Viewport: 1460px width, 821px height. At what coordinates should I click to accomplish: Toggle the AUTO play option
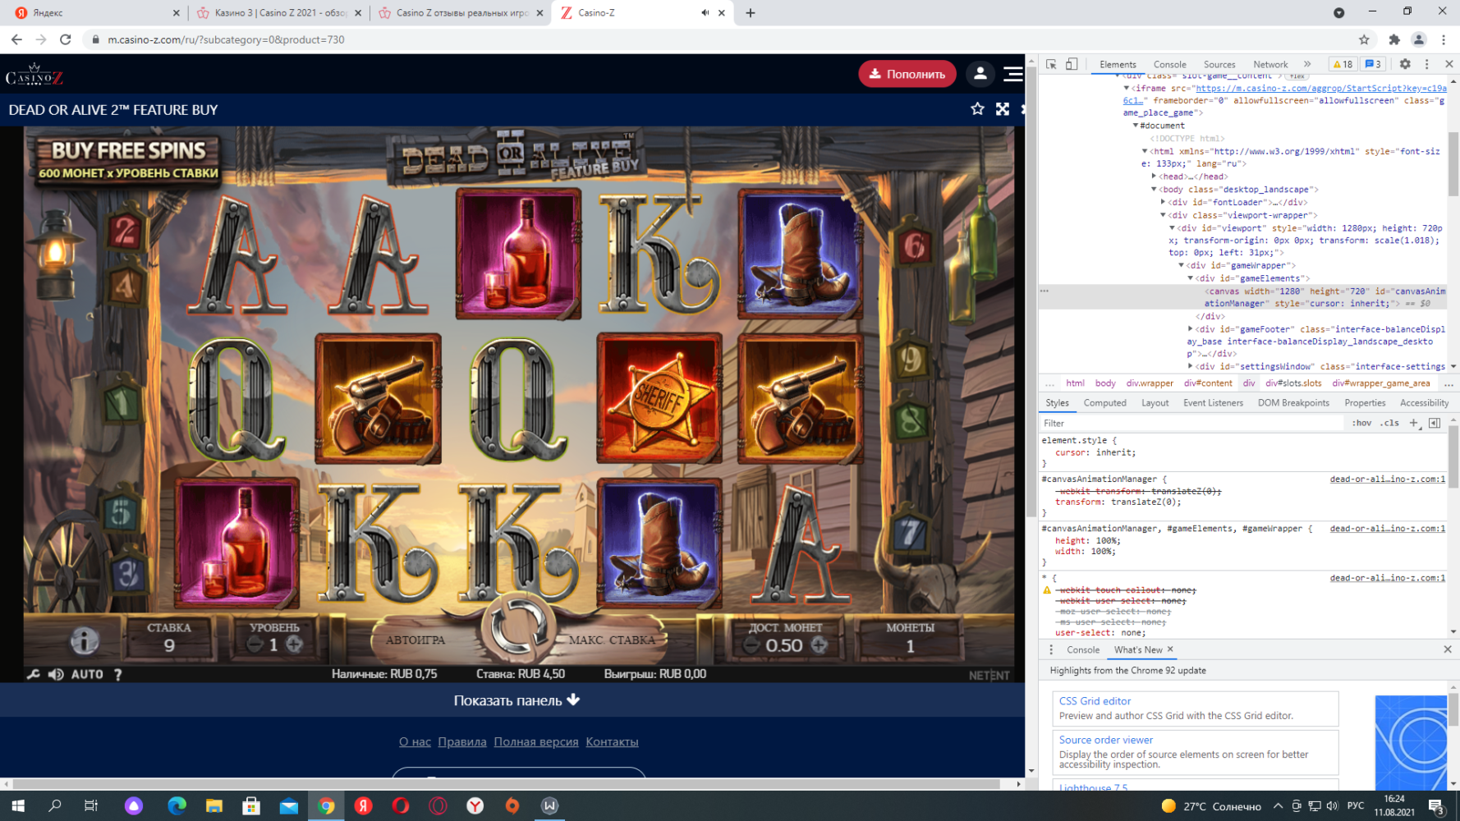click(x=87, y=674)
